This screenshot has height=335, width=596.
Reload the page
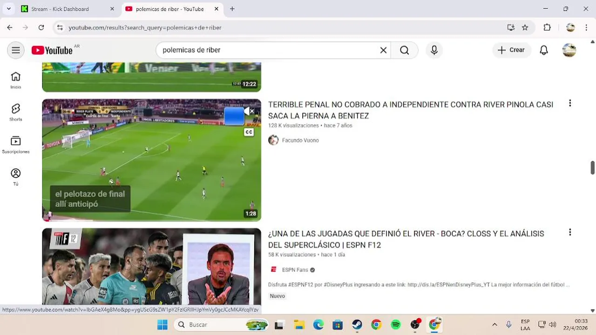(41, 27)
